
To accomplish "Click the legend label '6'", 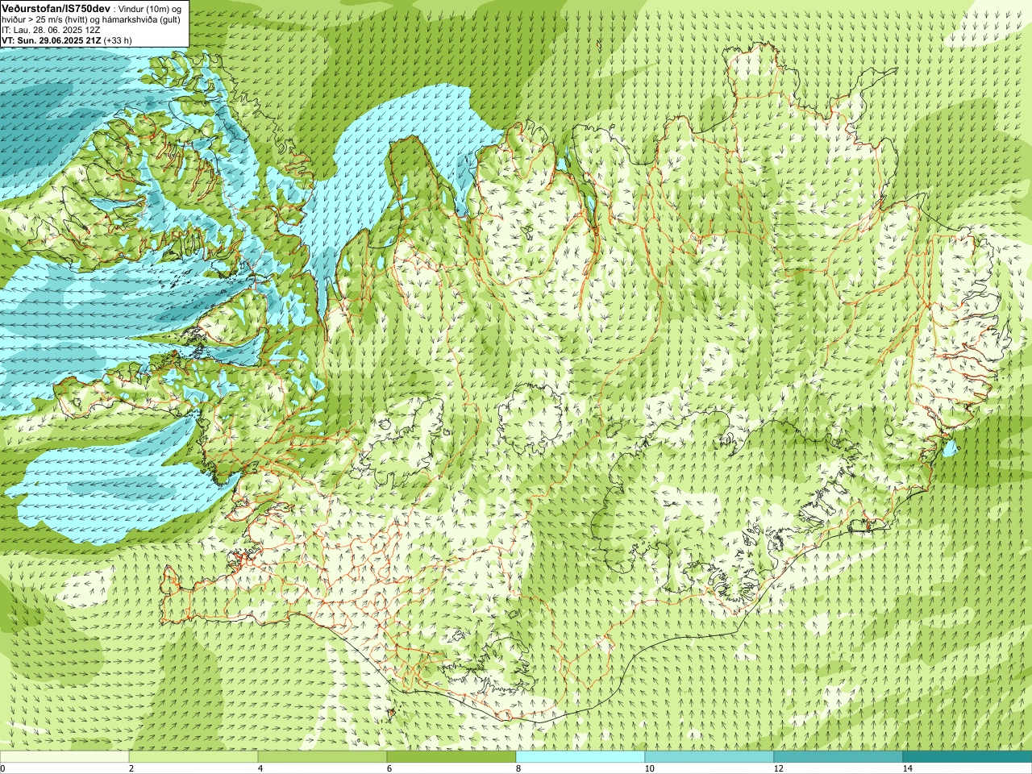I will pyautogui.click(x=389, y=768).
